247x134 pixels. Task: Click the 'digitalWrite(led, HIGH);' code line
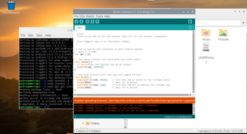(92, 80)
